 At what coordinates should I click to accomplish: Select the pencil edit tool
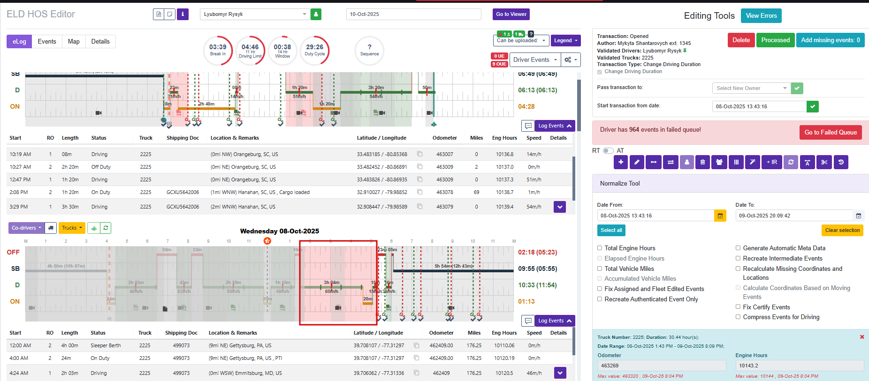[x=637, y=162]
